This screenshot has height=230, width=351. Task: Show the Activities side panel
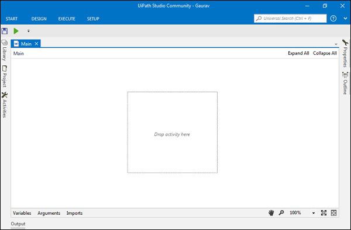(4, 104)
